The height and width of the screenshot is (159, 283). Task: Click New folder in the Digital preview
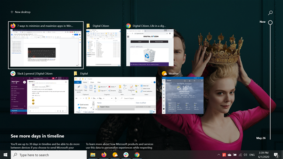[x=120, y=89]
